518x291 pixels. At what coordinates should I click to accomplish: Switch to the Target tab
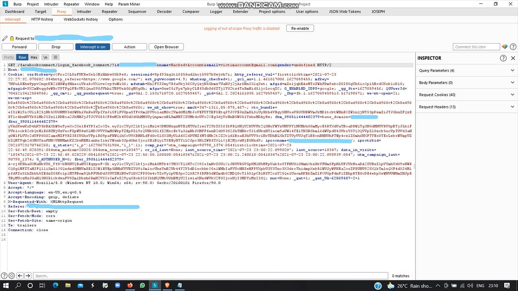pos(41,11)
